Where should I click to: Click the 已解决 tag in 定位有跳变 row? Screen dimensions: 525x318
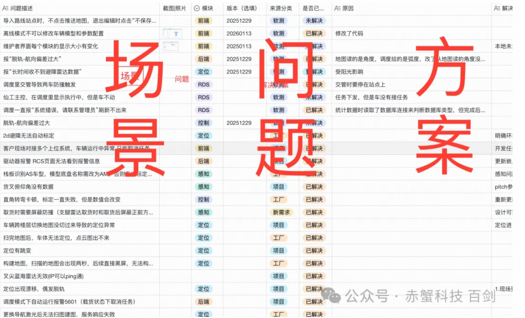coord(314,251)
